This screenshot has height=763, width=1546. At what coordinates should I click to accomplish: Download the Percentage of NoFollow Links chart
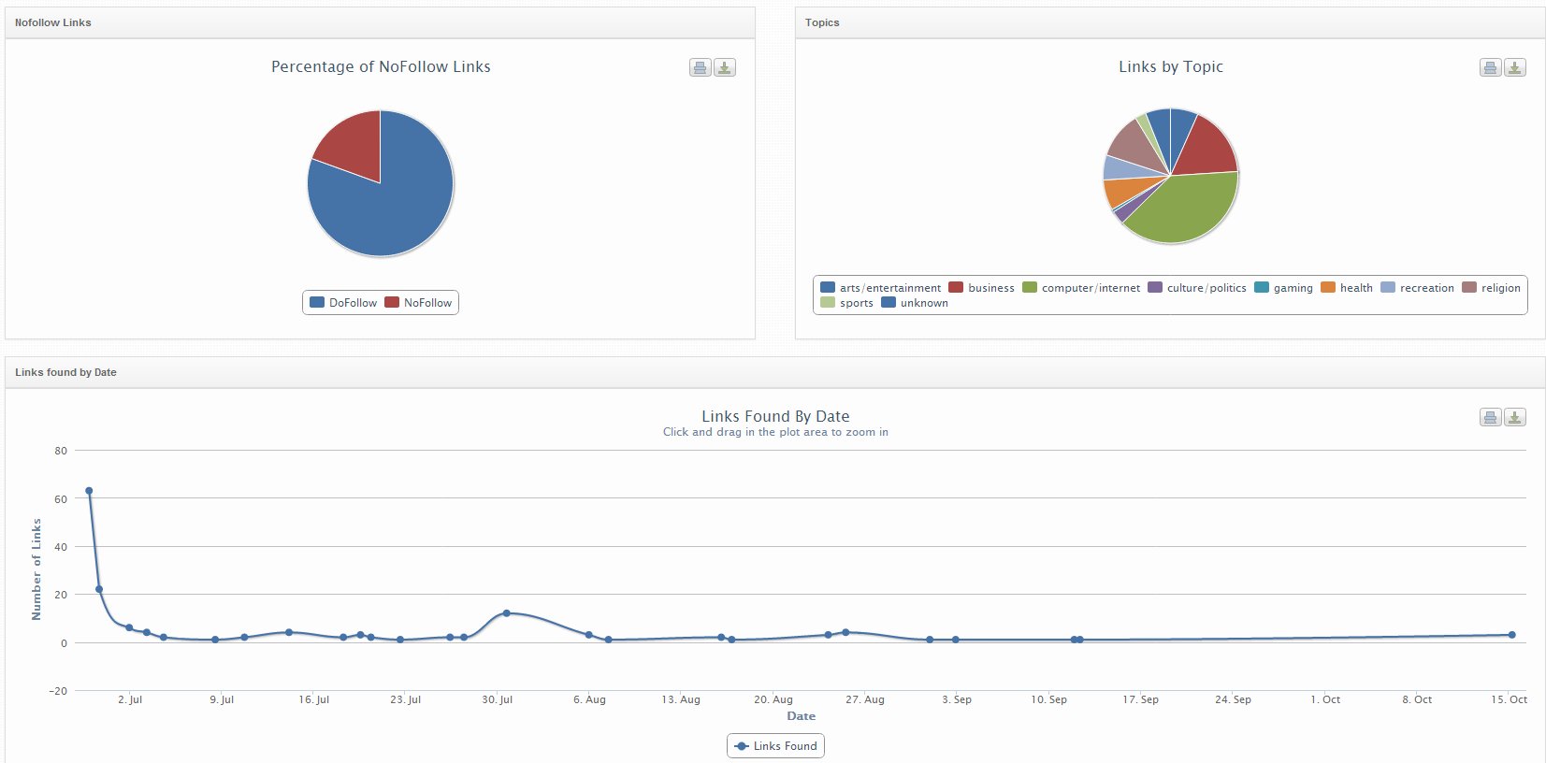point(725,67)
